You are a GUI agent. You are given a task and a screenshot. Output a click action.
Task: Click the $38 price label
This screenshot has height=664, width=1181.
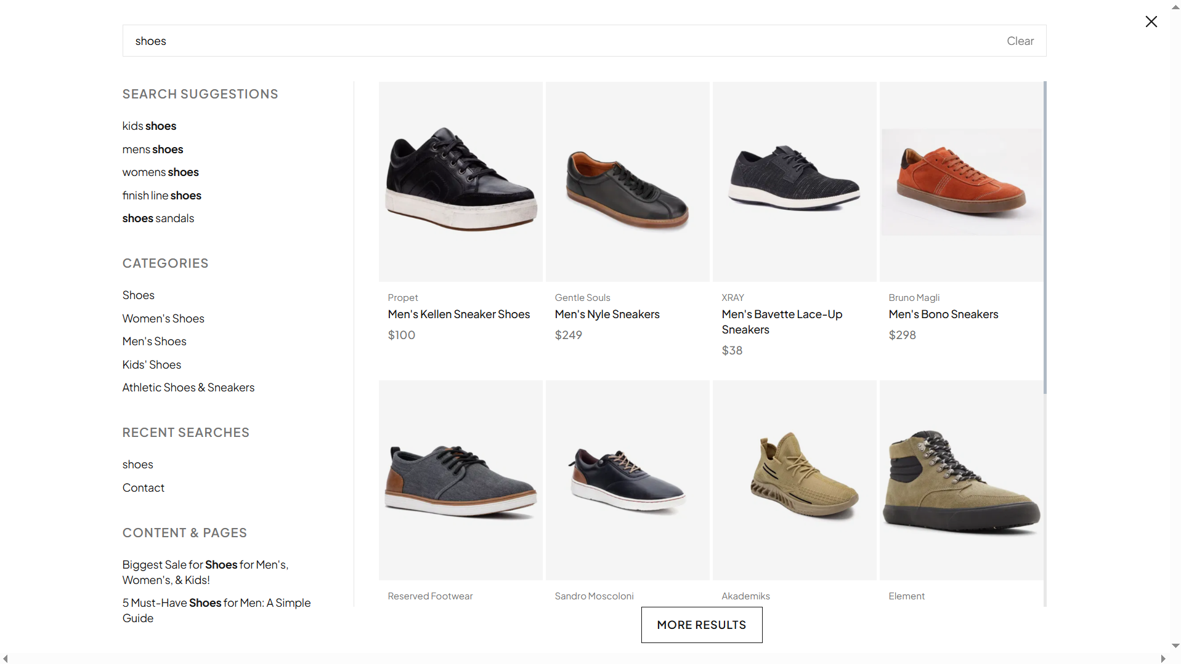click(x=732, y=350)
